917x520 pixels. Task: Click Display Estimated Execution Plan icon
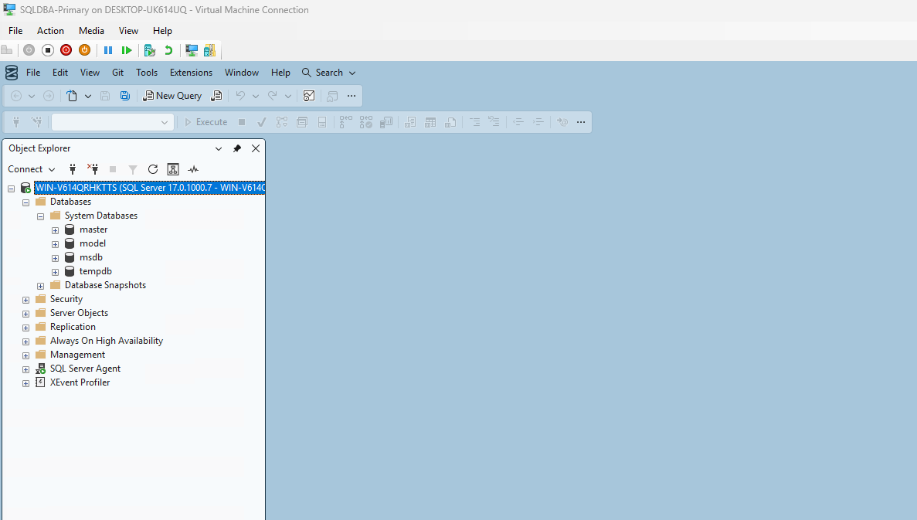tap(282, 122)
